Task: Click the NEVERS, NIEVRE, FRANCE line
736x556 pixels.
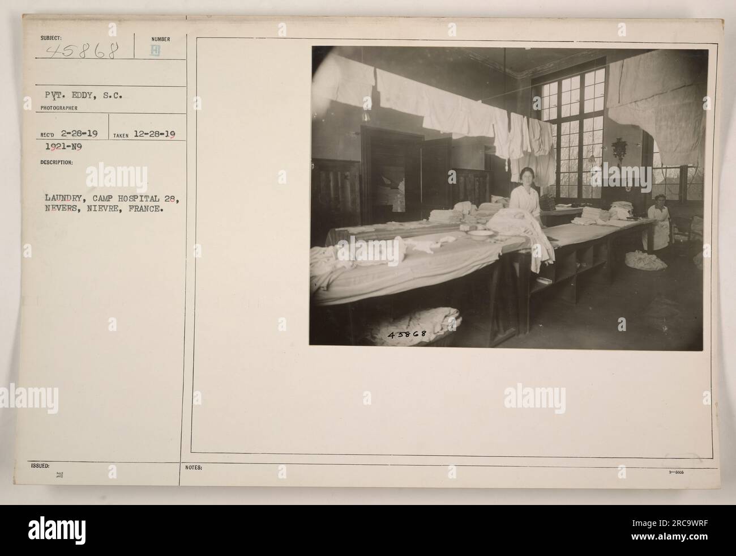Action: [x=104, y=209]
